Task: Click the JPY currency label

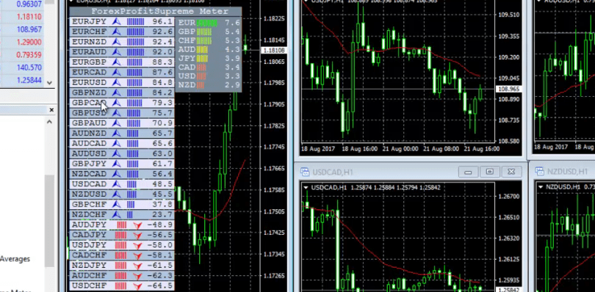Action: 187,59
